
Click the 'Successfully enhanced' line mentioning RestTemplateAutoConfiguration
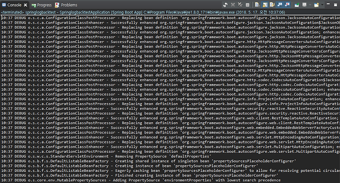170,118
